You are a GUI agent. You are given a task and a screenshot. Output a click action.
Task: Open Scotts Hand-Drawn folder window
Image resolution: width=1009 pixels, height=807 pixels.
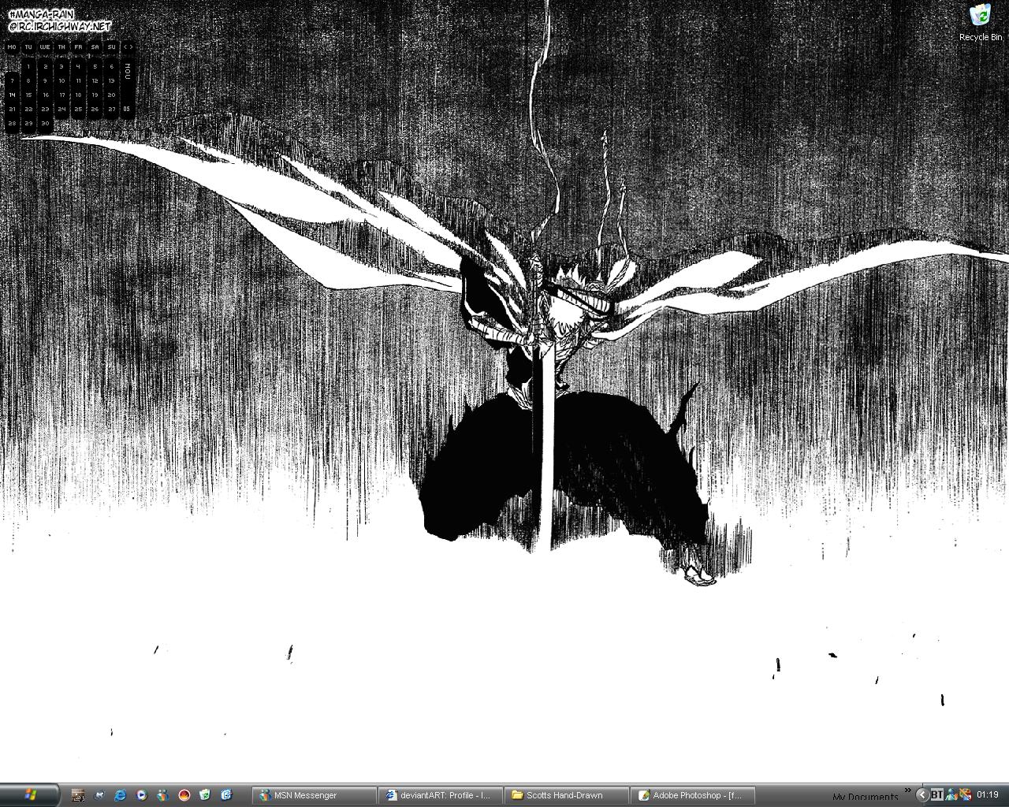click(x=566, y=795)
